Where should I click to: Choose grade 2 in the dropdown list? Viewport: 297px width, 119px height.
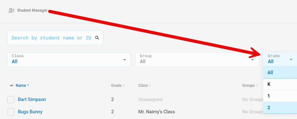pyautogui.click(x=280, y=108)
